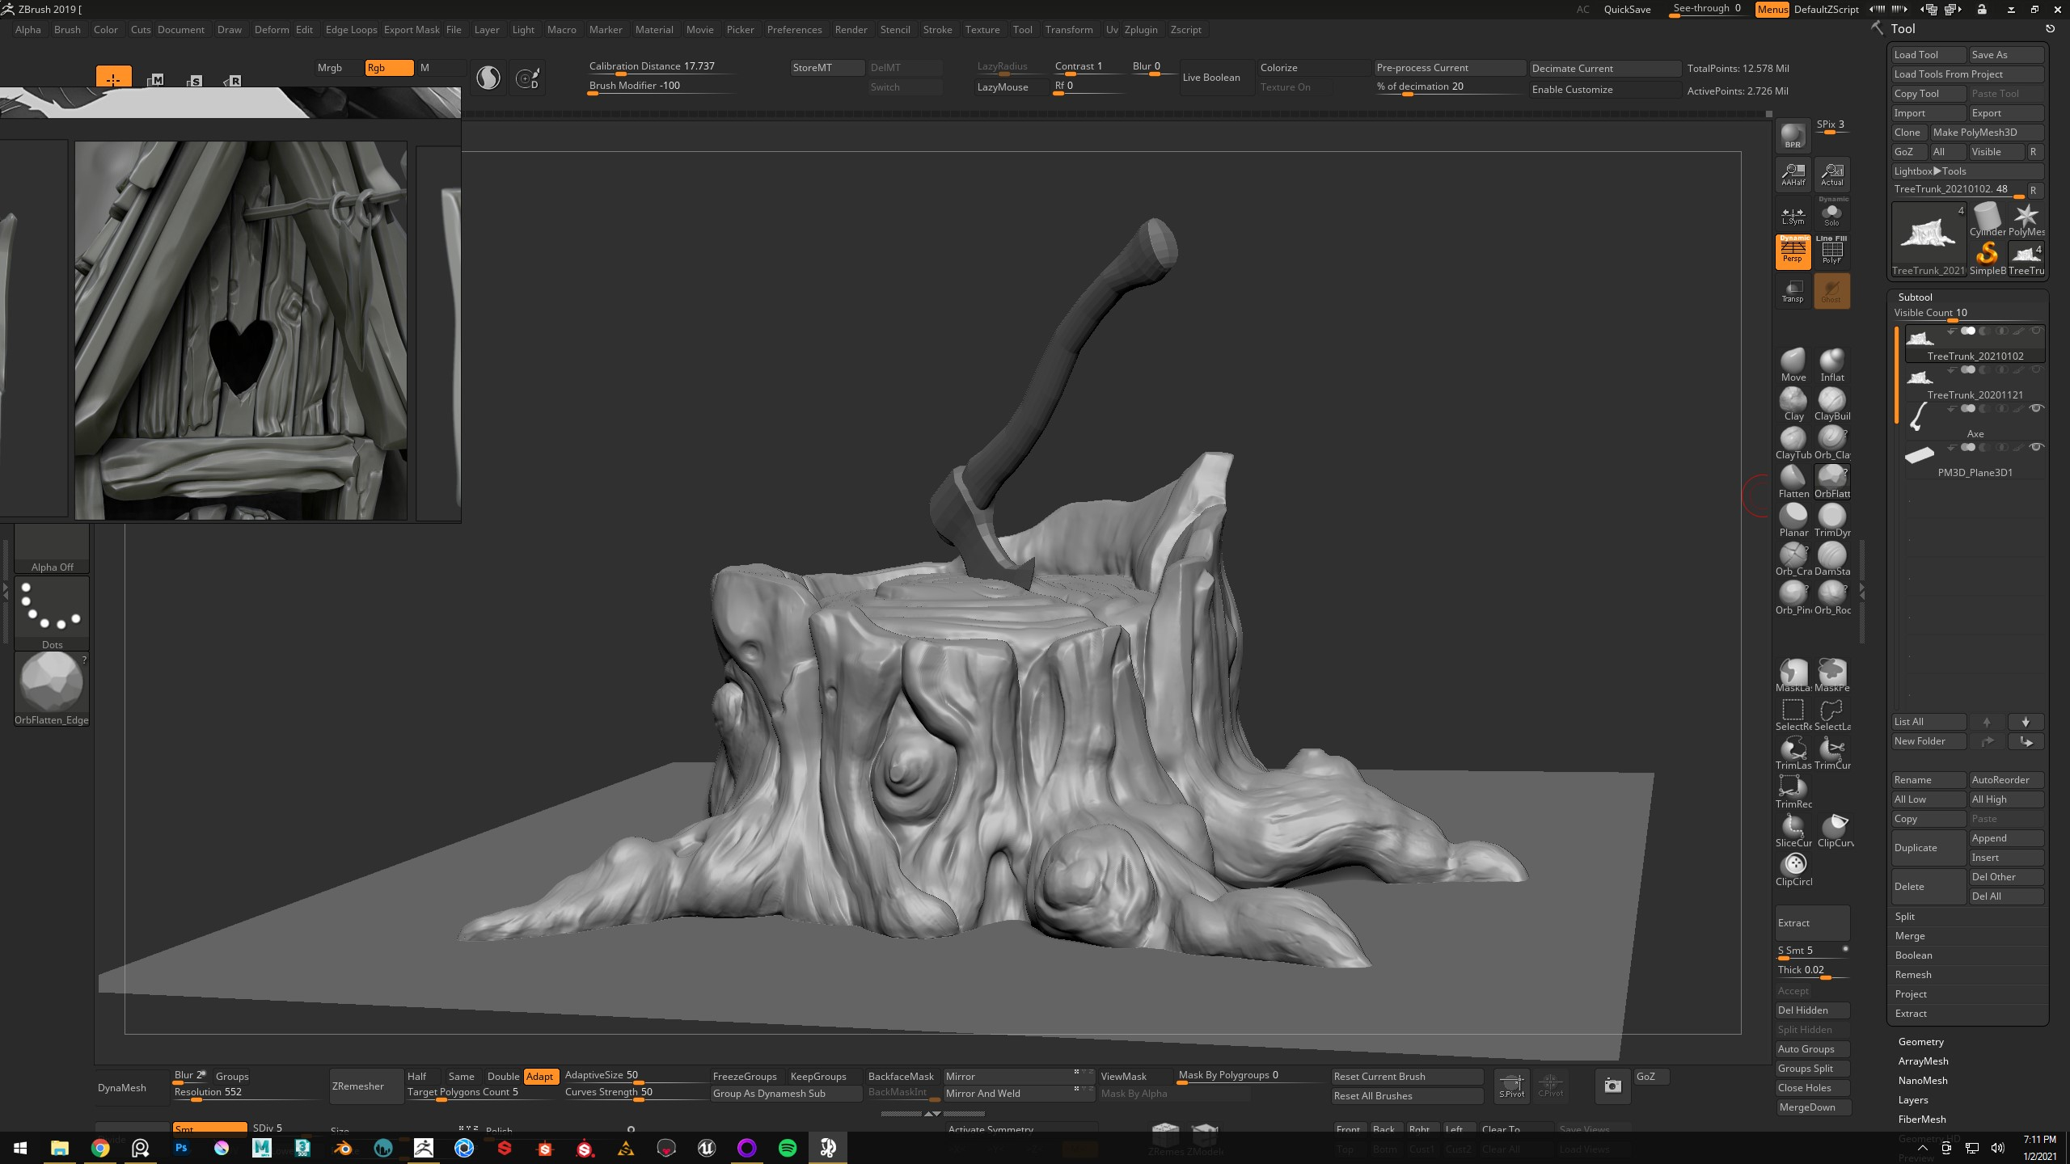Image resolution: width=2070 pixels, height=1164 pixels.
Task: Open the Zplugin menu
Action: pos(1140,30)
